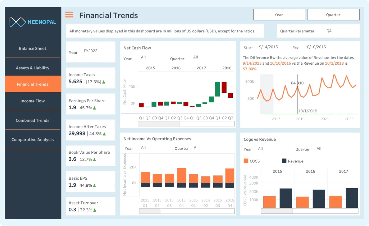
Task: Click the NeenOpal logo icon
Action: pyautogui.click(x=18, y=22)
